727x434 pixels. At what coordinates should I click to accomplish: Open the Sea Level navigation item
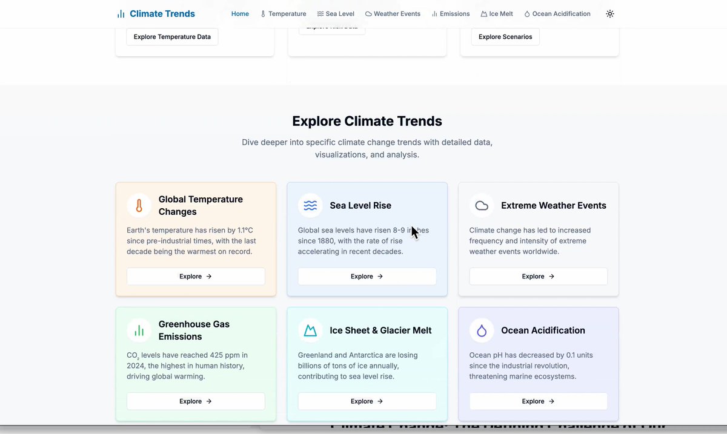click(x=335, y=14)
